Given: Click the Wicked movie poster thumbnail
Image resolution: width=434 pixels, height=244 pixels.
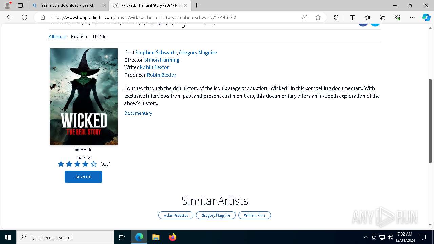Looking at the screenshot, I should 84,97.
